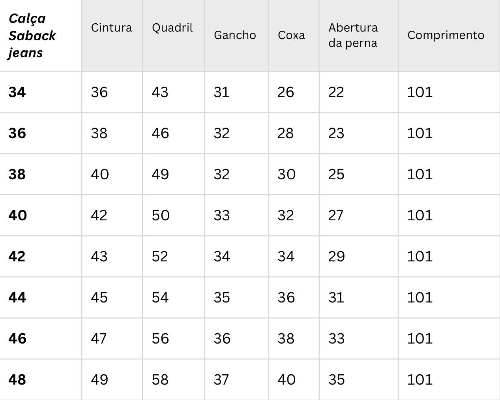
Task: Click the size 48 row label
Action: pyautogui.click(x=17, y=379)
